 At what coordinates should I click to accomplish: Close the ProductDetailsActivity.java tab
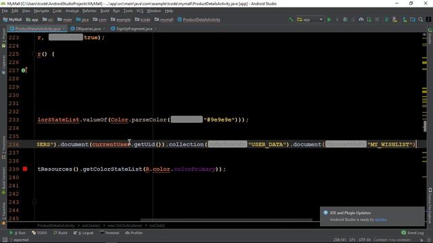click(x=64, y=28)
